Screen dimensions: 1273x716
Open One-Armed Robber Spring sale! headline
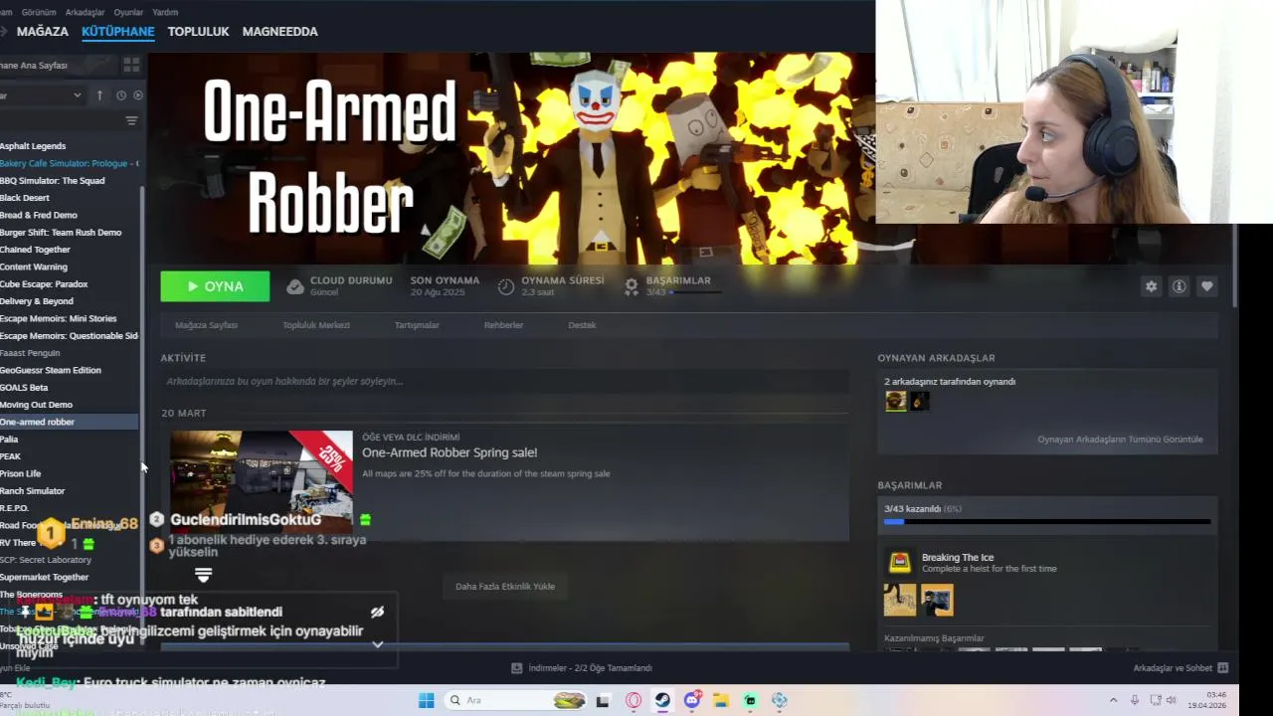[x=450, y=452]
